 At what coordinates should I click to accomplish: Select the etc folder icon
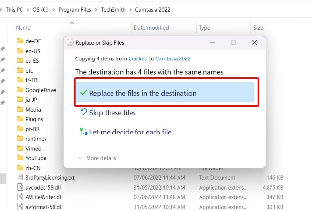tap(20, 70)
